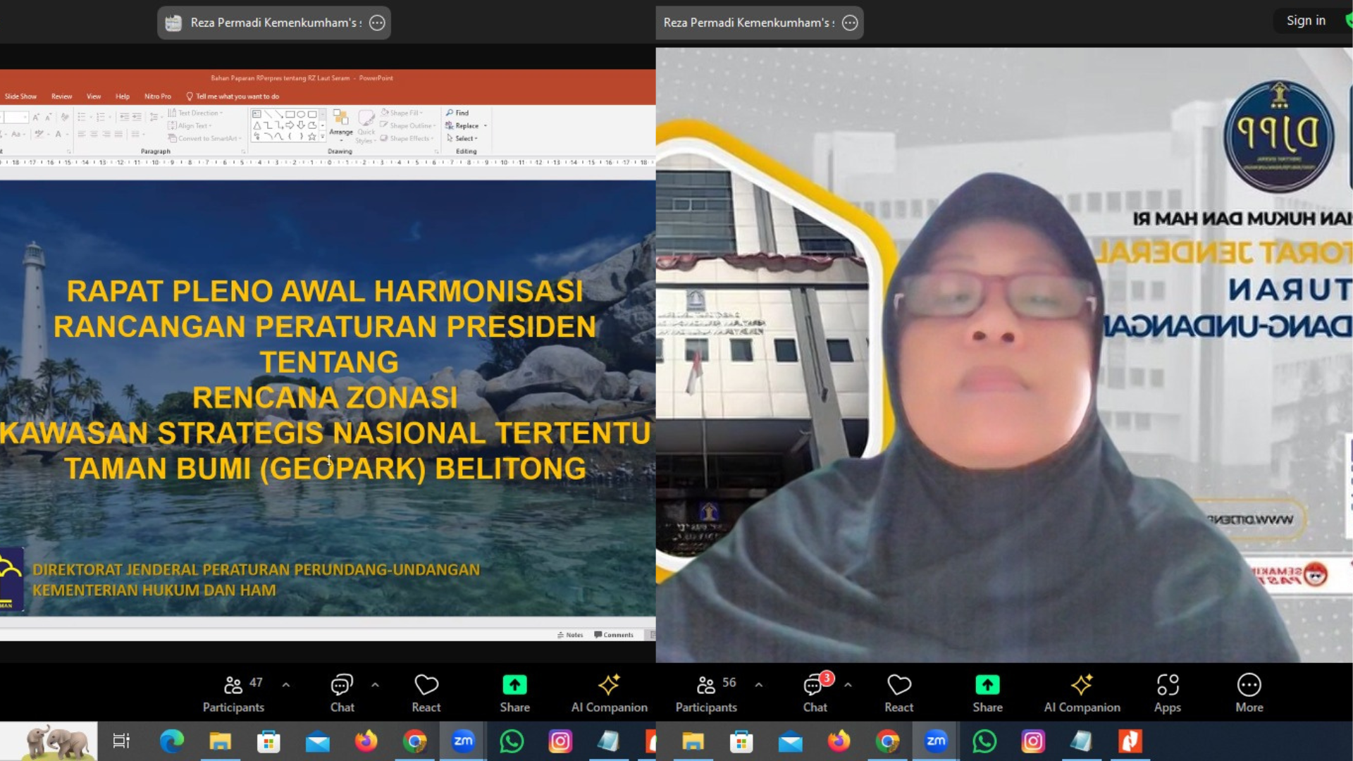Click the increase indent icon
The image size is (1353, 761).
137,117
